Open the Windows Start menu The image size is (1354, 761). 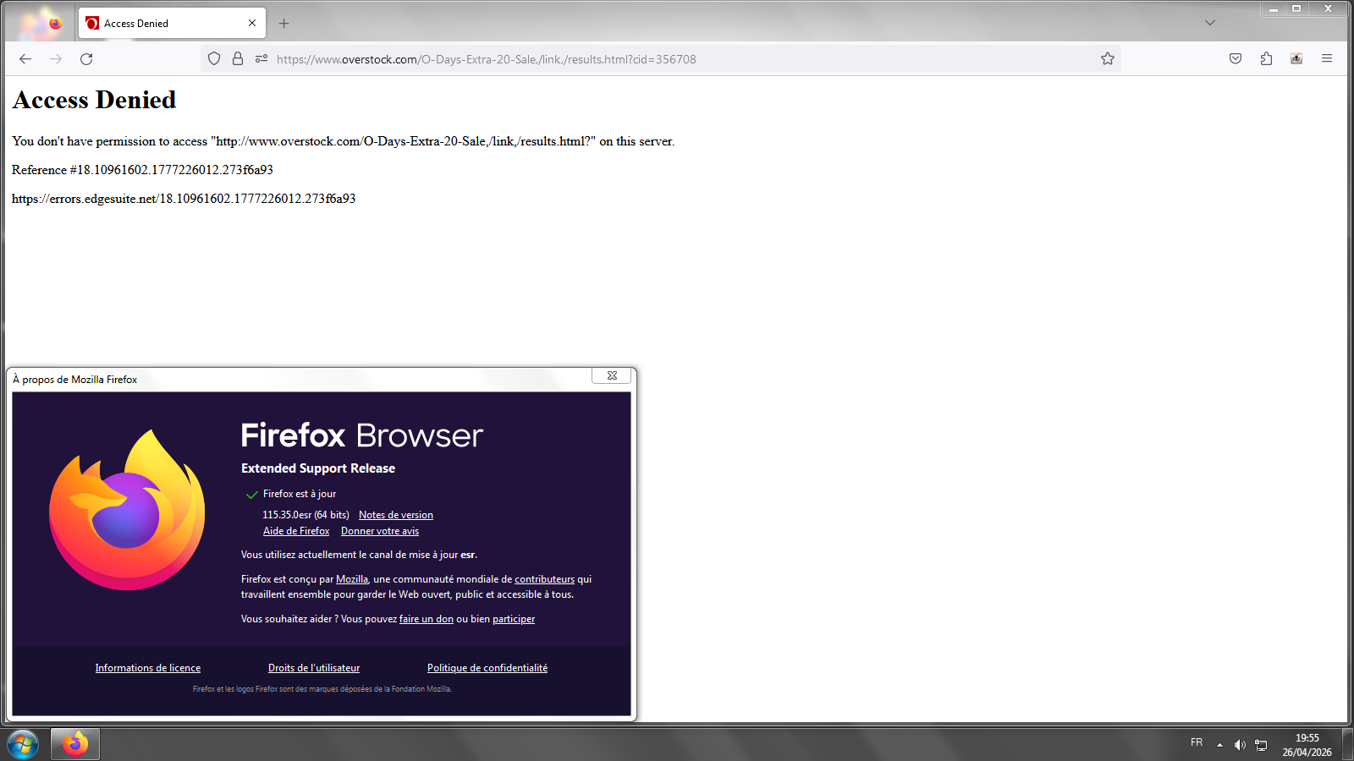click(23, 744)
